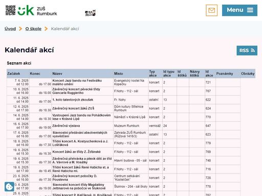Click the vernisáž type cell
Viewport: 262px width, 196px height.
tap(155, 126)
